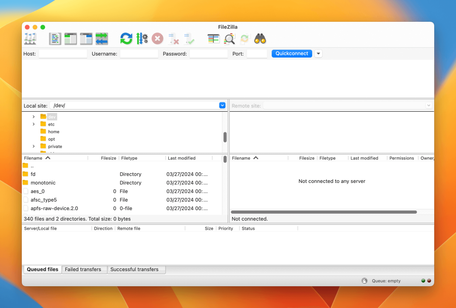The image size is (456, 308).
Task: Expand the private folder in the tree
Action: (33, 146)
